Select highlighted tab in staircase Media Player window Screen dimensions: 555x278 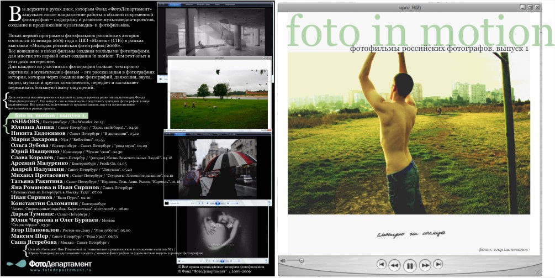[173, 5]
